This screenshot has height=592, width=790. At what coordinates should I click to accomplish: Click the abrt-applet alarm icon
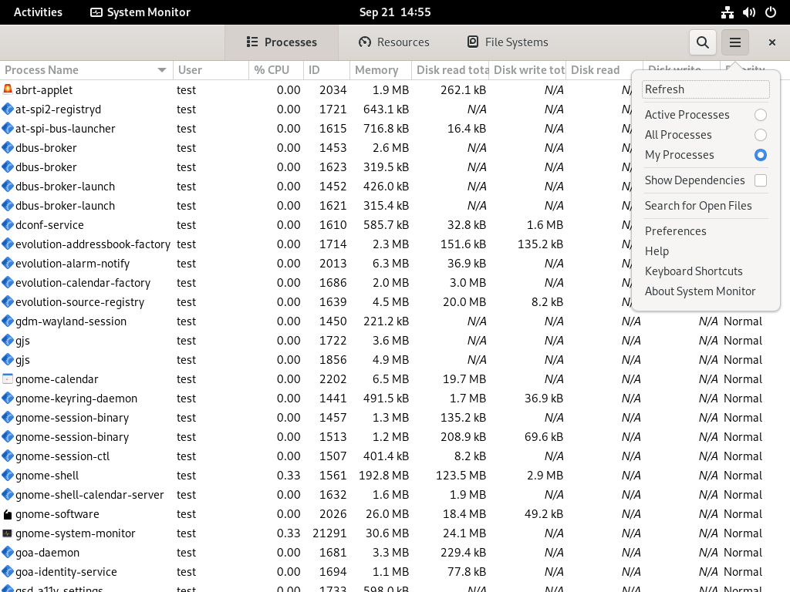(x=8, y=89)
